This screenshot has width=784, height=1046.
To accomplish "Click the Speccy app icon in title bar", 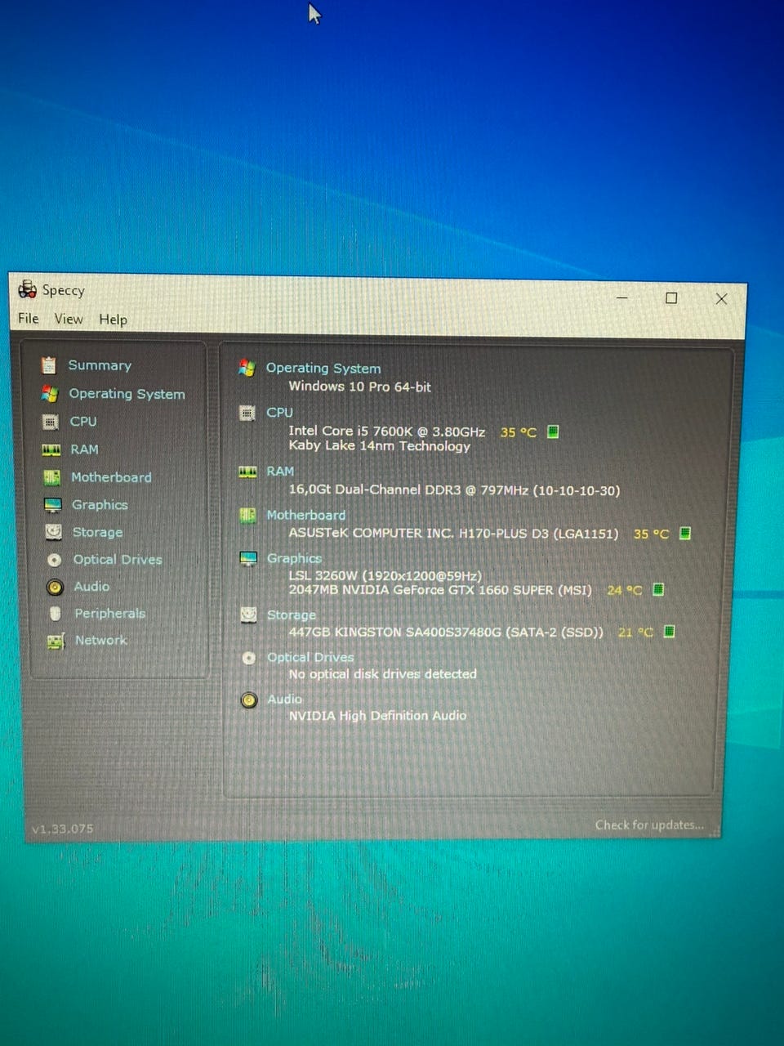I will tap(28, 289).
